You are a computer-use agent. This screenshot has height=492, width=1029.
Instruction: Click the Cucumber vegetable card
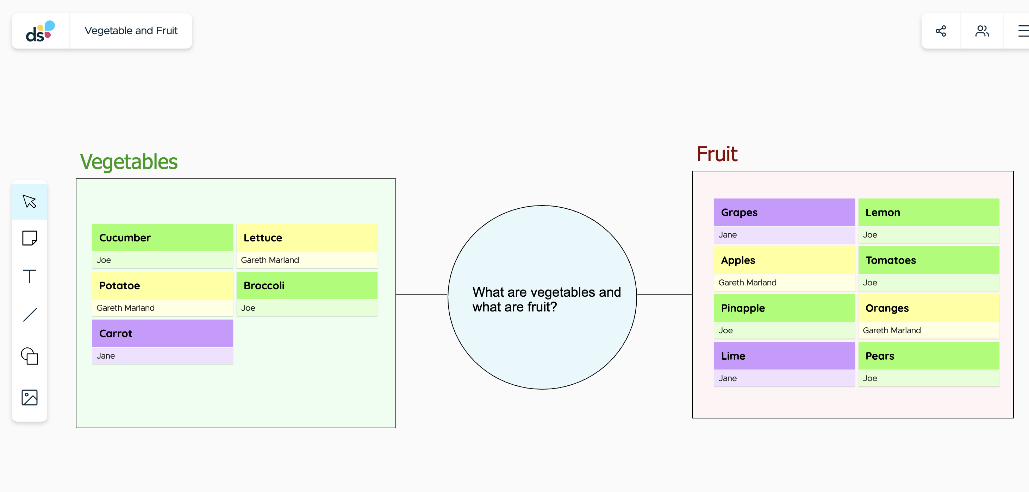coord(162,246)
